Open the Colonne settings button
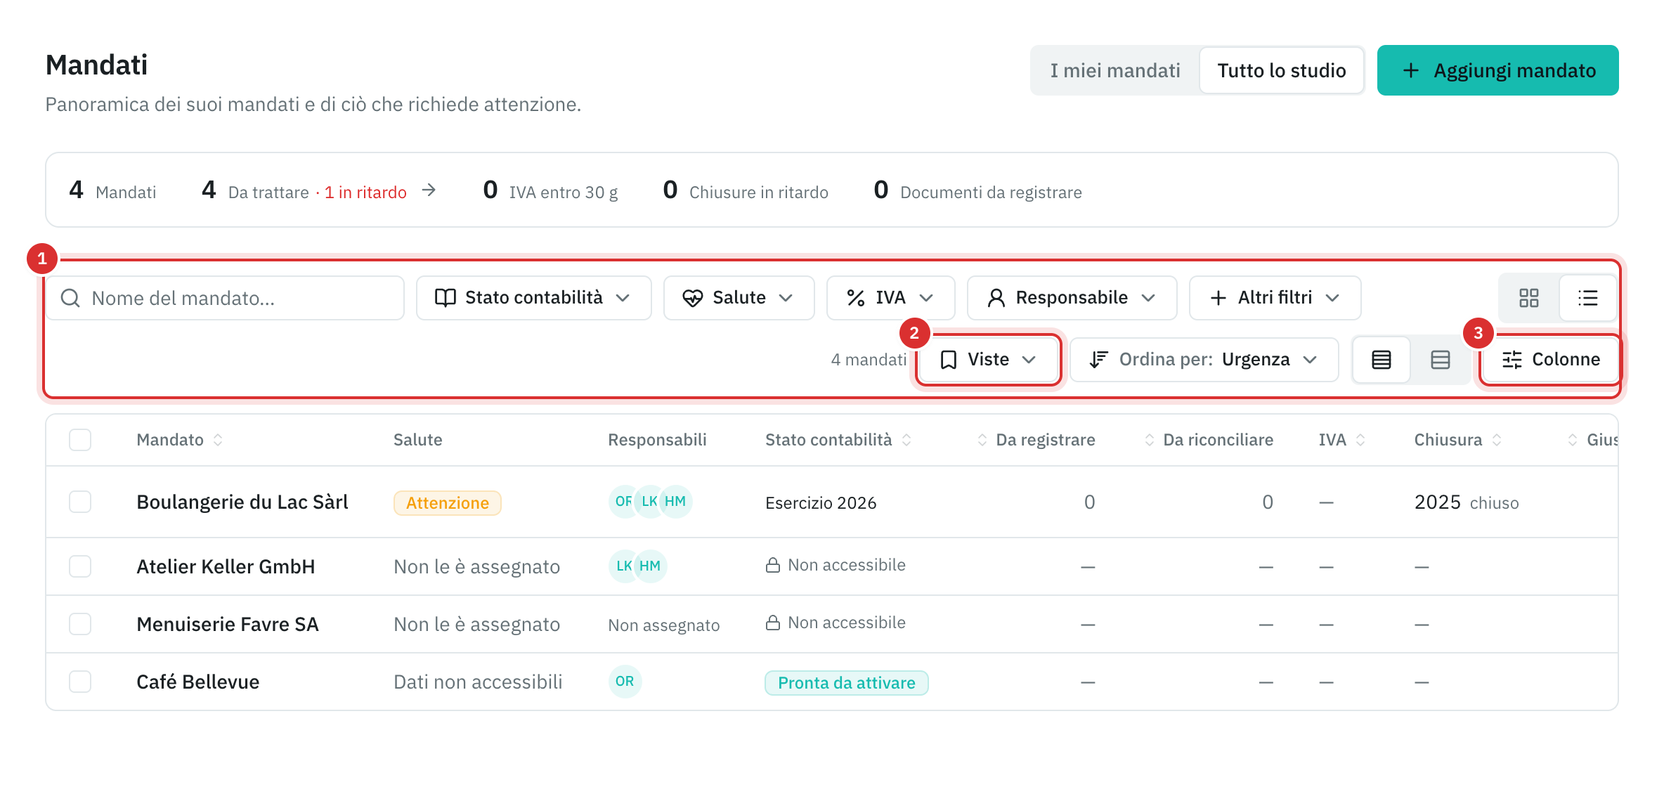 (1551, 360)
